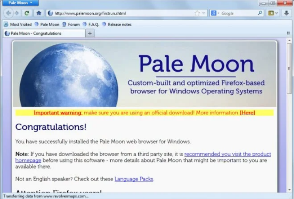Click the Important warning link
This screenshot has width=294, height=199.
coord(58,113)
